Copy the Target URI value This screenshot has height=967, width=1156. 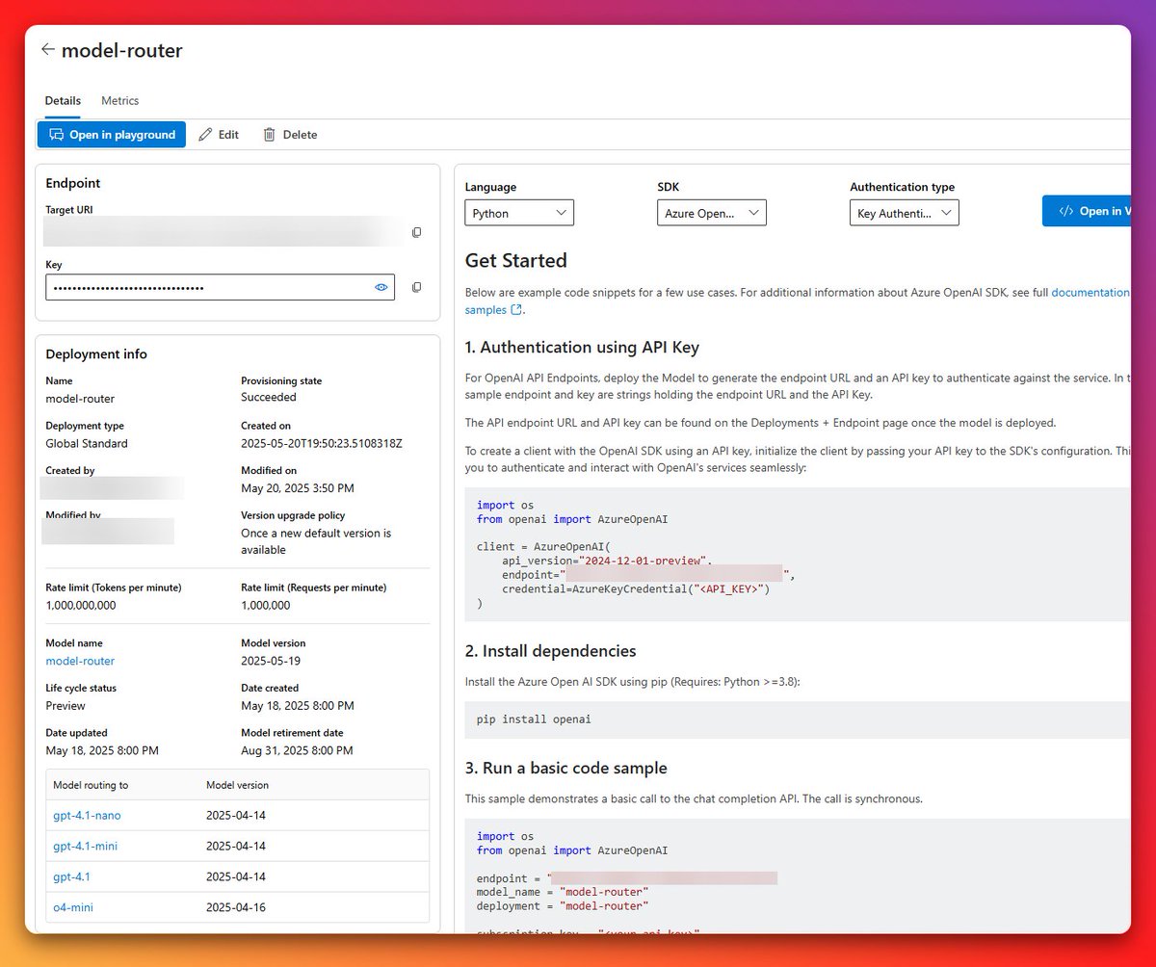click(417, 232)
